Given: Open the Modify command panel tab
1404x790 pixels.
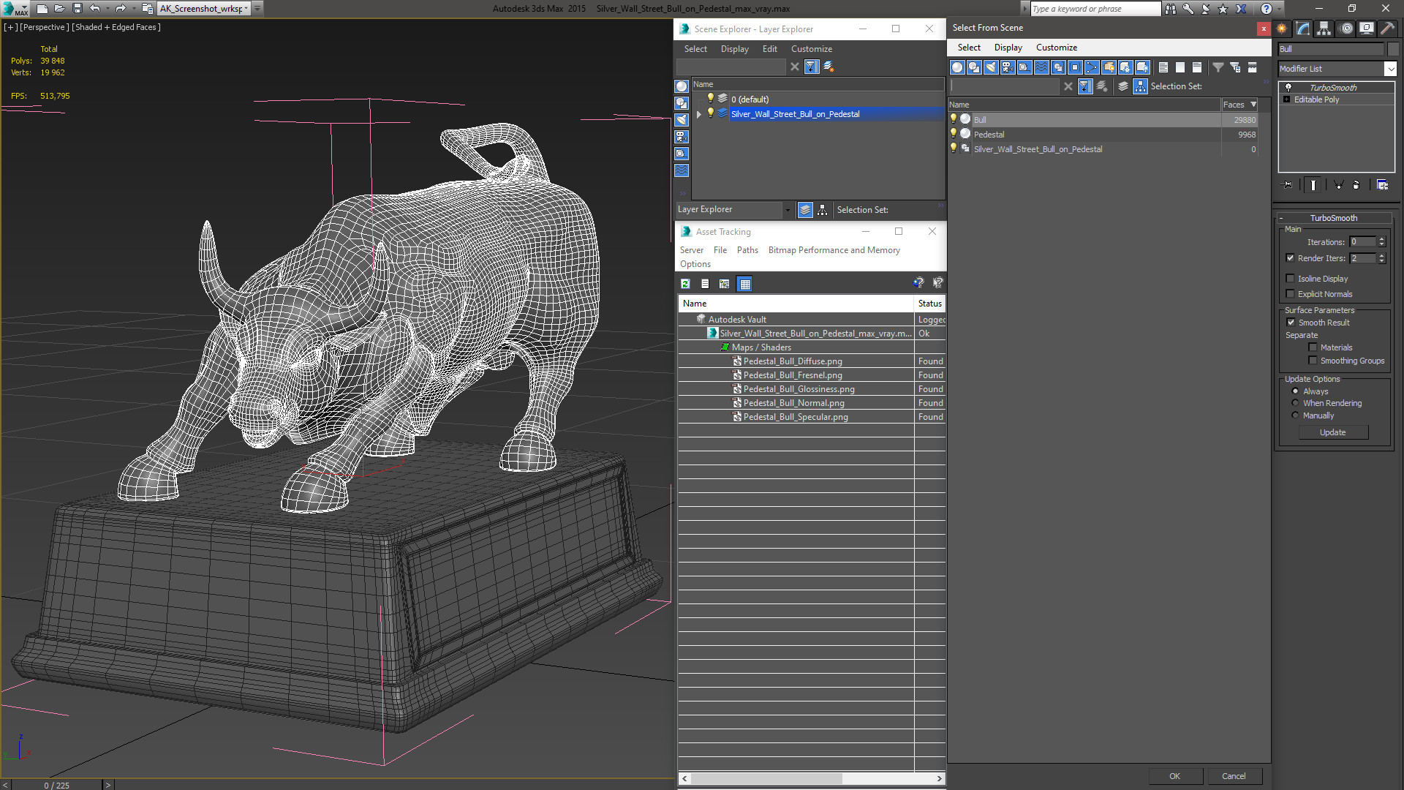Looking at the screenshot, I should 1303,29.
